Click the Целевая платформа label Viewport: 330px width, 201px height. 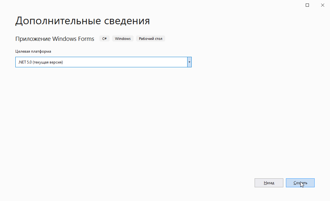[x=33, y=51]
